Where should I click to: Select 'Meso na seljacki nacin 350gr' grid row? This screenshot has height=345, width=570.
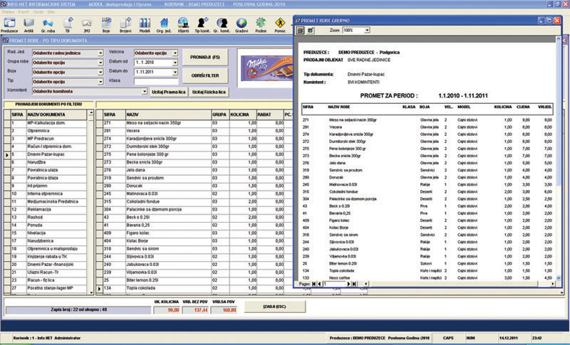(x=195, y=123)
